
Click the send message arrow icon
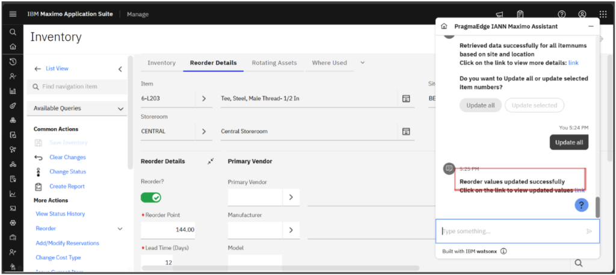(x=589, y=231)
